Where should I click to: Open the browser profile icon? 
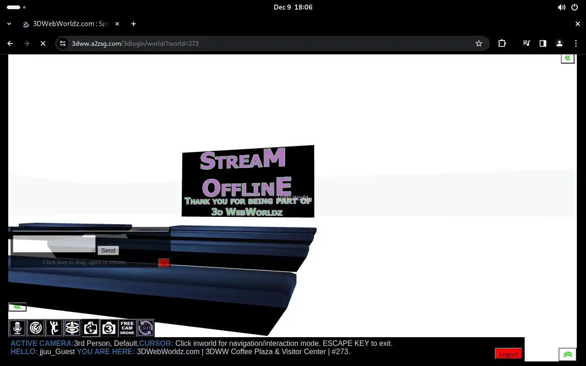coord(559,43)
